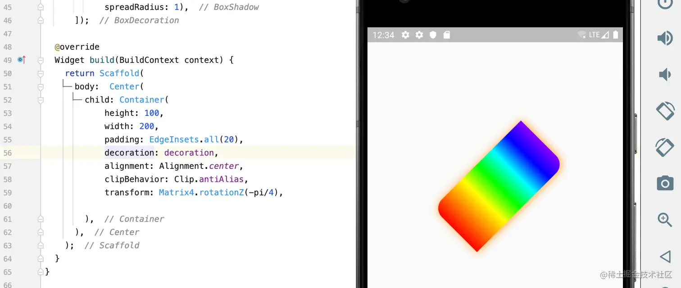Click the // Container closing comment hint
Image resolution: width=681 pixels, height=288 pixels.
pyautogui.click(x=134, y=219)
